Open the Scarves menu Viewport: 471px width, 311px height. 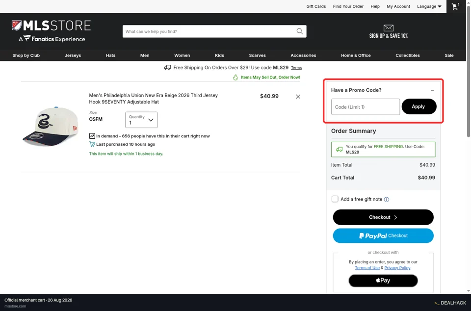coord(258,55)
